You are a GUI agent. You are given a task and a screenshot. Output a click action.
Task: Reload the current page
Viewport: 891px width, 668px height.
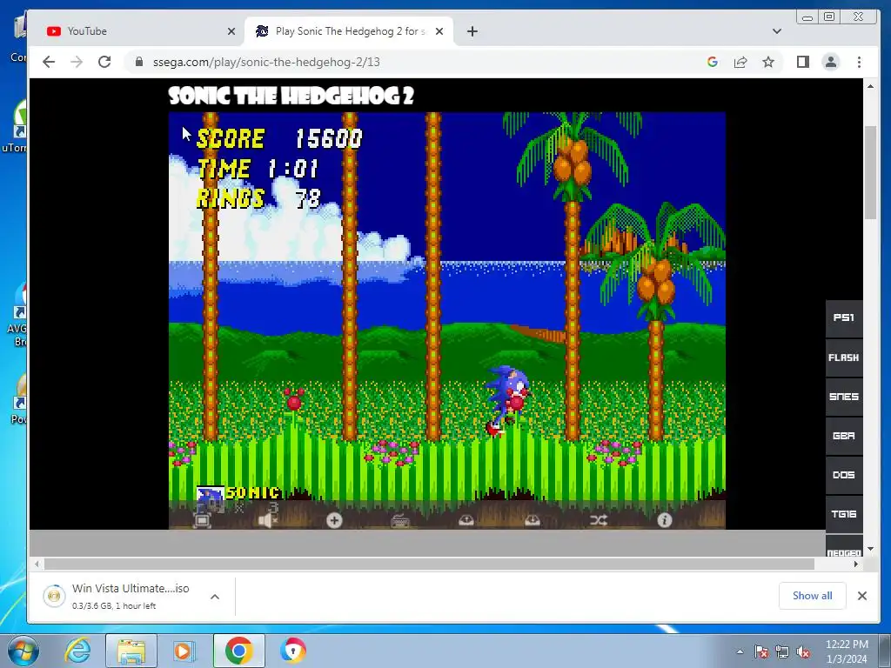coord(104,62)
